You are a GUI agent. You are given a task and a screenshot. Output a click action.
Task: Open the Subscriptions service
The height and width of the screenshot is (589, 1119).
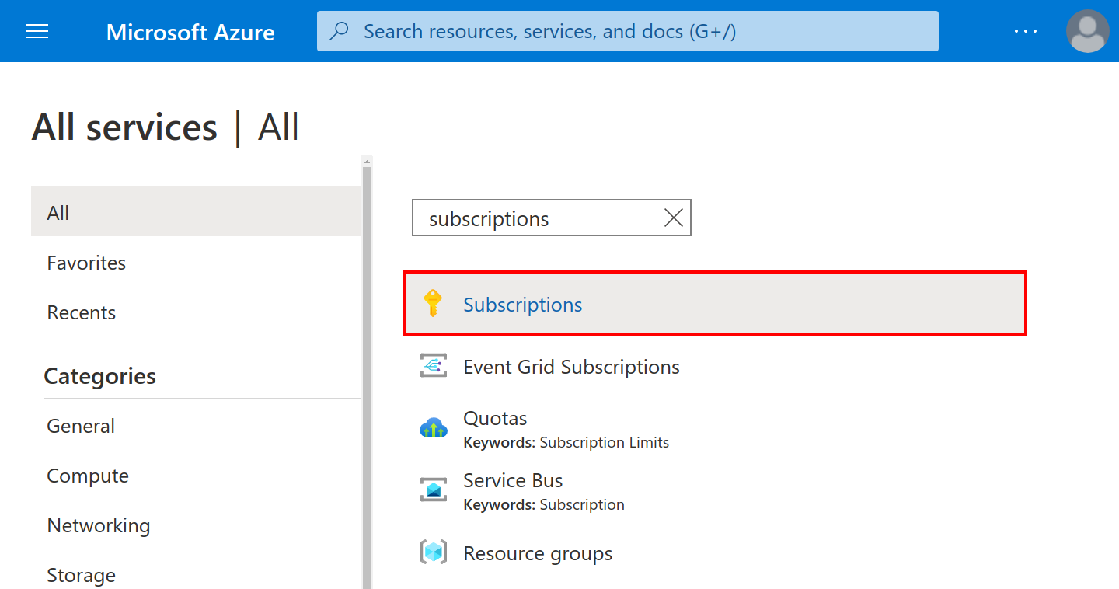[715, 304]
